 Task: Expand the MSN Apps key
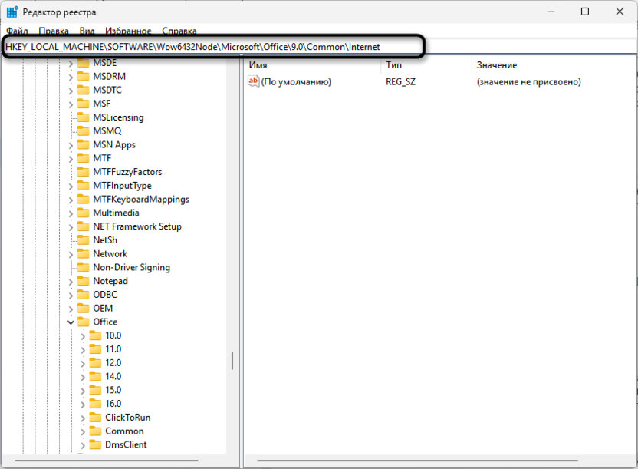coord(71,145)
